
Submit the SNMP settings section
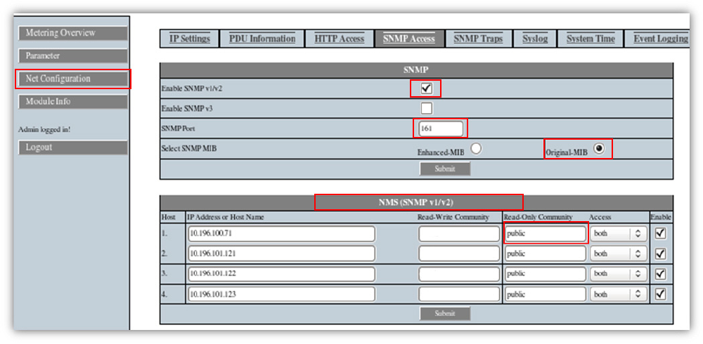point(445,169)
